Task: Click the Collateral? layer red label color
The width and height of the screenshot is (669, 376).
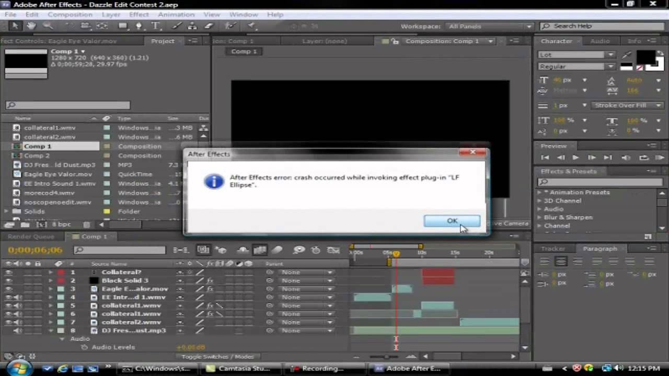Action: 61,272
